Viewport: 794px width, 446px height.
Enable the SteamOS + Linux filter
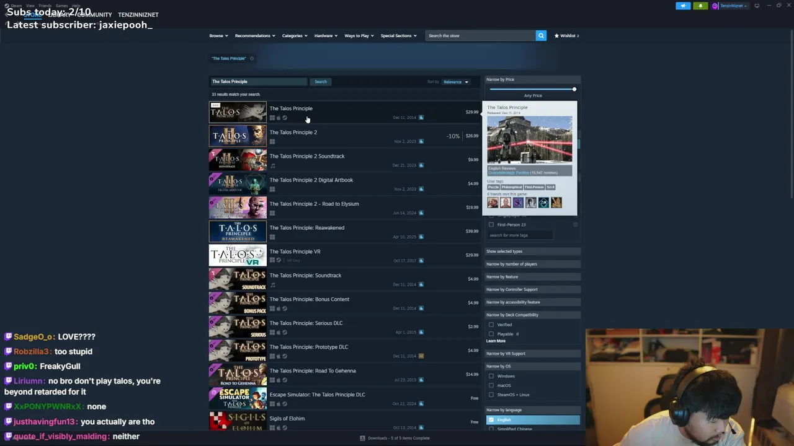pos(491,395)
